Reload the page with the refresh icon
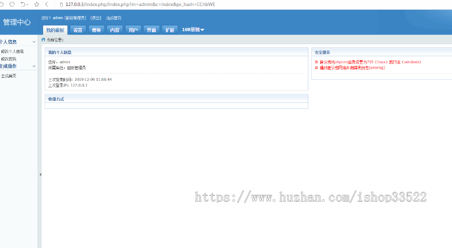The width and height of the screenshot is (452, 248). 12,5
